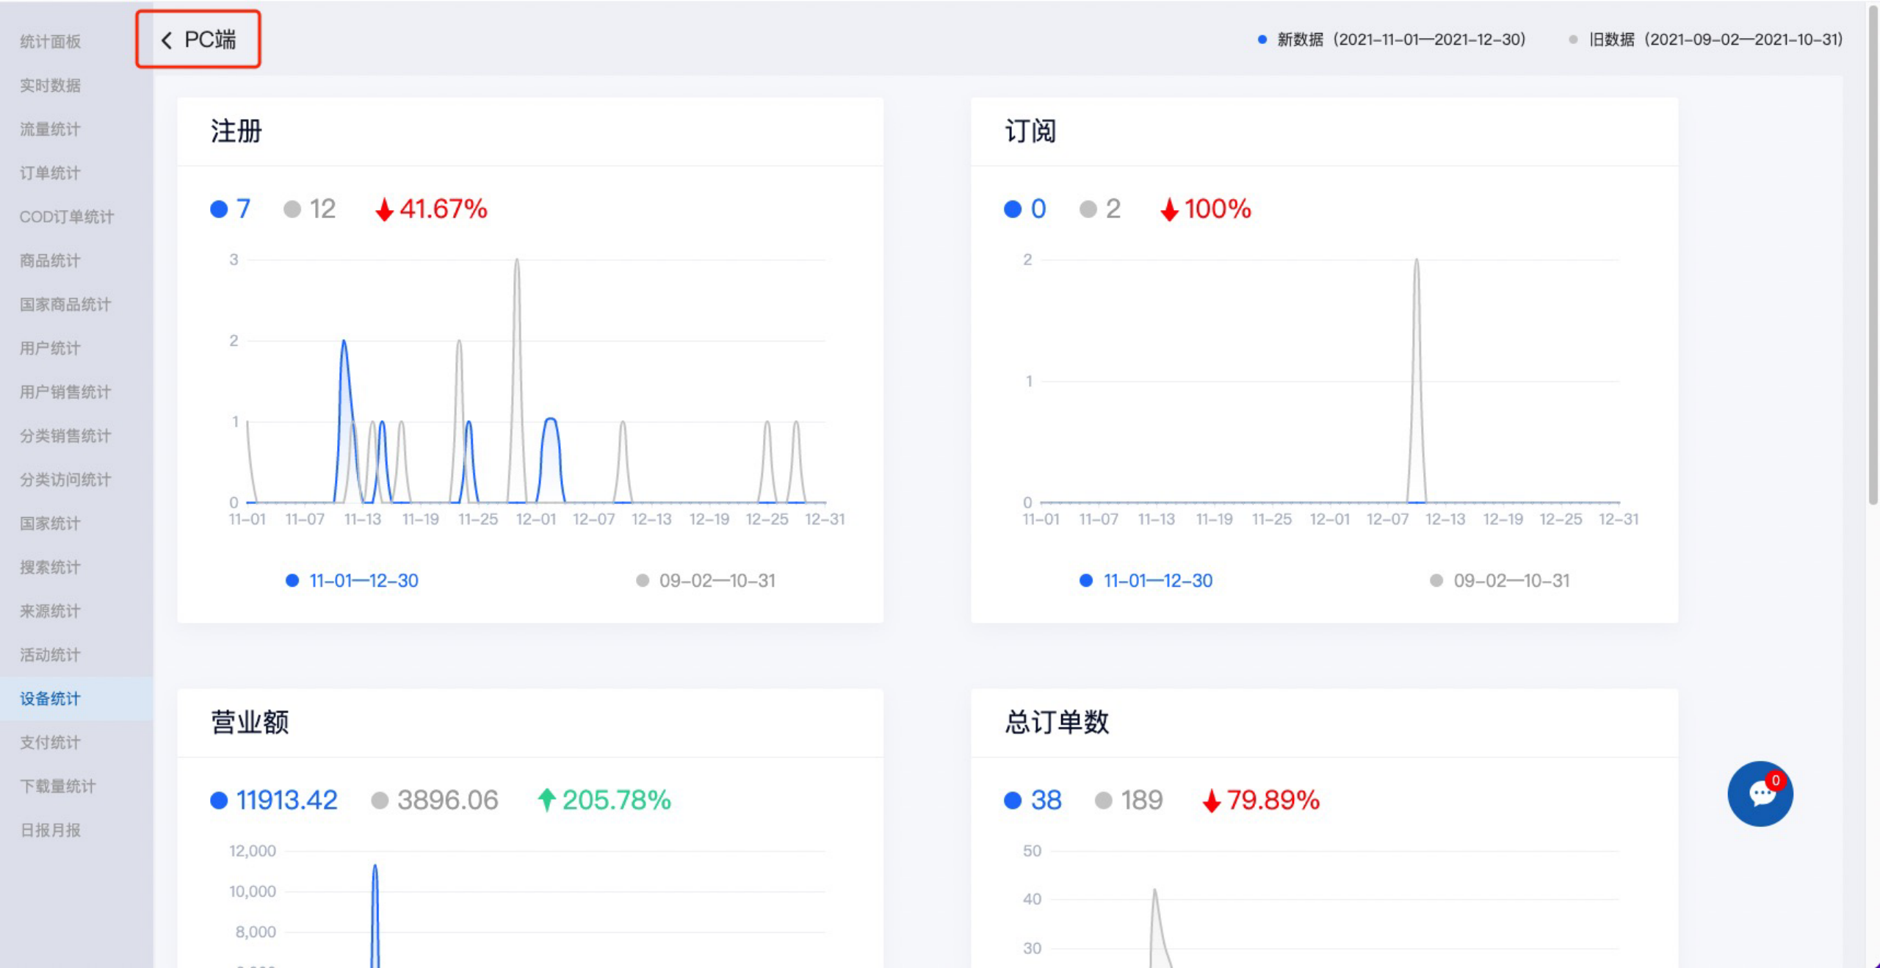Open 商品统计 in the sidebar
The image size is (1880, 968).
pyautogui.click(x=50, y=261)
